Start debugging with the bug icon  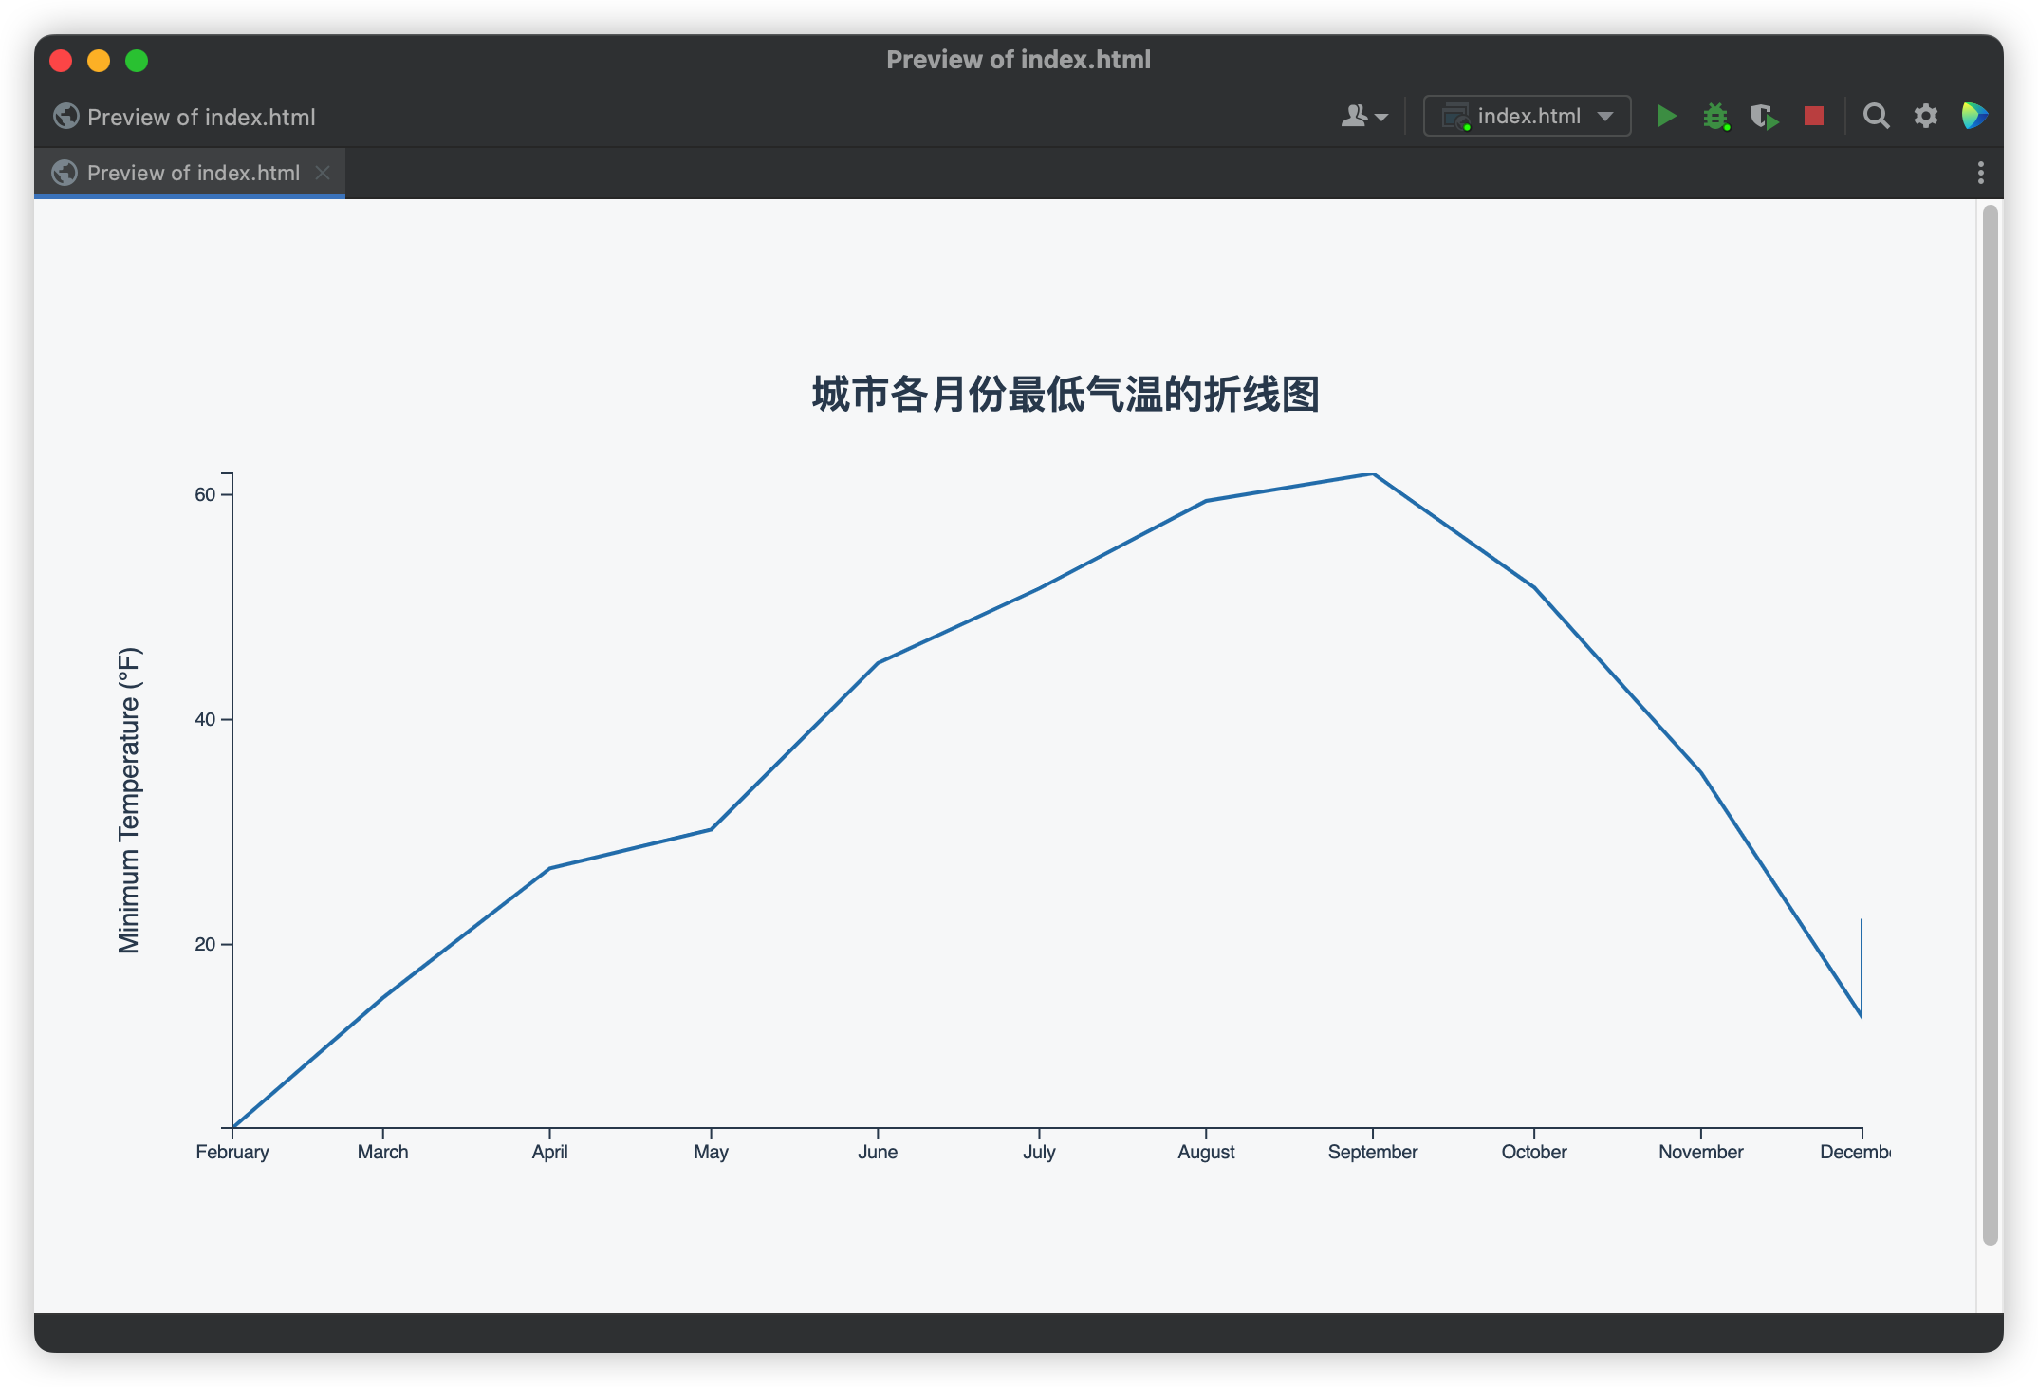tap(1715, 117)
